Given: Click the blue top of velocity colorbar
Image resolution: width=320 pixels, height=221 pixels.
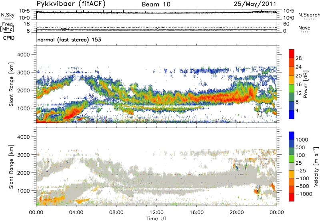Looking at the screenshot, I should [x=292, y=136].
